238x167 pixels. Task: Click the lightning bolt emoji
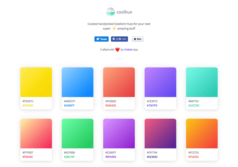(114, 29)
